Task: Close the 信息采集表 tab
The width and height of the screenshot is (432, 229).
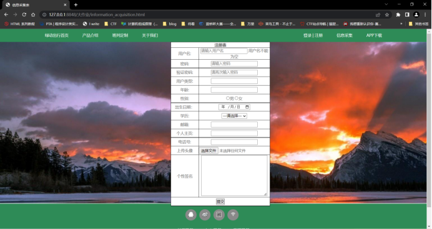Action: pos(65,5)
